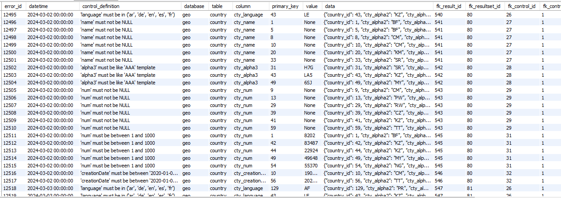The height and width of the screenshot is (198, 561).
Task: Select error_id cell 12497
Action: [10, 30]
